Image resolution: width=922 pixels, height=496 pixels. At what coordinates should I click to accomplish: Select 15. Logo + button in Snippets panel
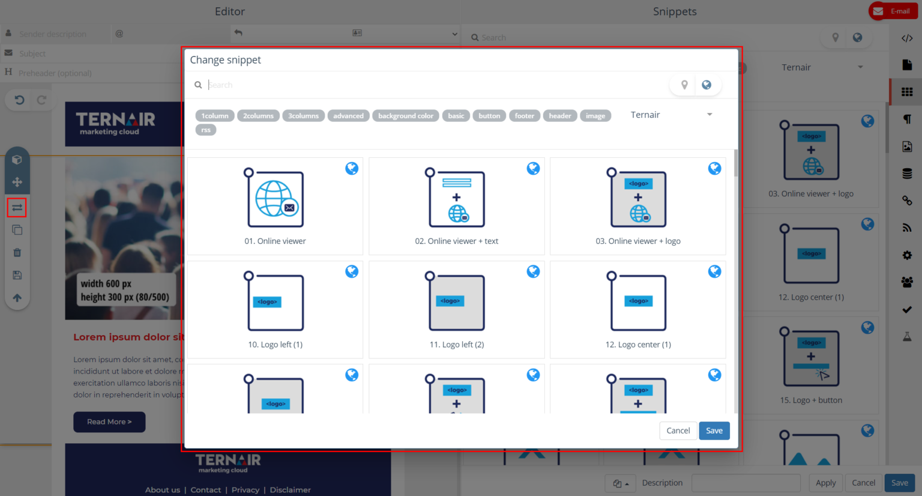coord(811,366)
